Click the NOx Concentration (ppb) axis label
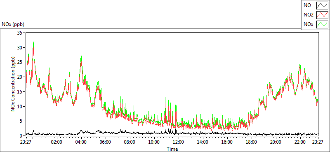The height and width of the screenshot is (152, 330). click(x=13, y=84)
